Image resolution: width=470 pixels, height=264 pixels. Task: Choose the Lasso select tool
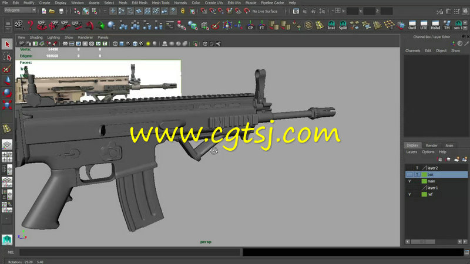click(x=7, y=56)
